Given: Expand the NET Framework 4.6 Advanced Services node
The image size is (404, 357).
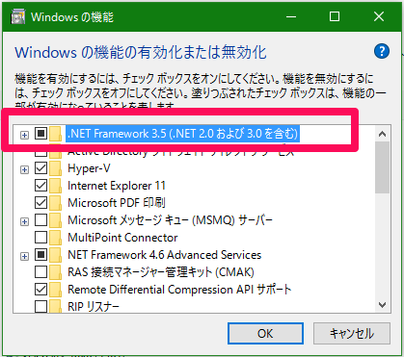Looking at the screenshot, I should pos(24,256).
